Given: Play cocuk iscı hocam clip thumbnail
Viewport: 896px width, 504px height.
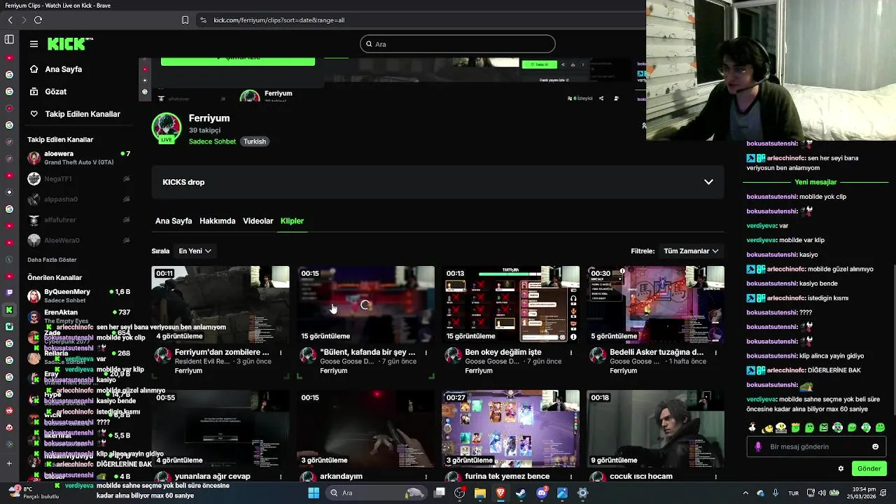Looking at the screenshot, I should click(656, 428).
